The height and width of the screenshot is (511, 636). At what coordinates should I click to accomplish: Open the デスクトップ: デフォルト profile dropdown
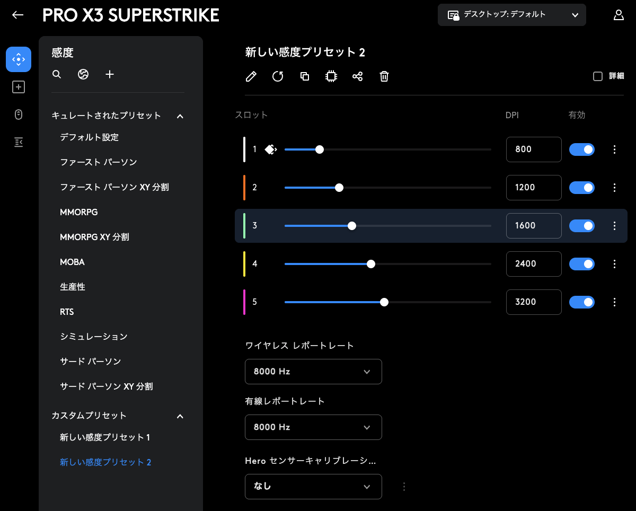(512, 15)
